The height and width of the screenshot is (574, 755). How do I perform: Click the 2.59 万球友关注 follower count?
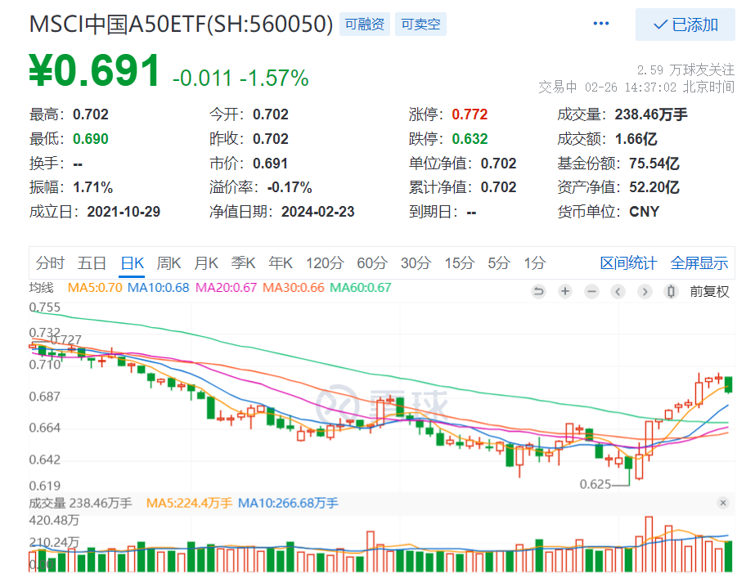pyautogui.click(x=685, y=70)
